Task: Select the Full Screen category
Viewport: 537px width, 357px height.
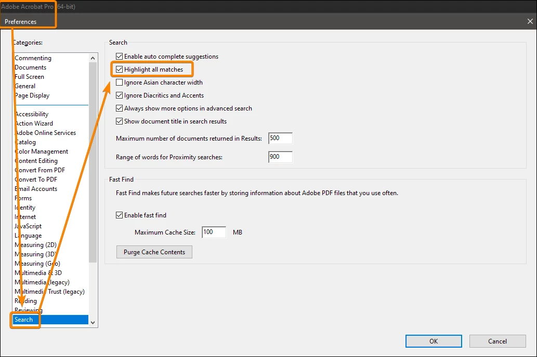Action: tap(29, 77)
